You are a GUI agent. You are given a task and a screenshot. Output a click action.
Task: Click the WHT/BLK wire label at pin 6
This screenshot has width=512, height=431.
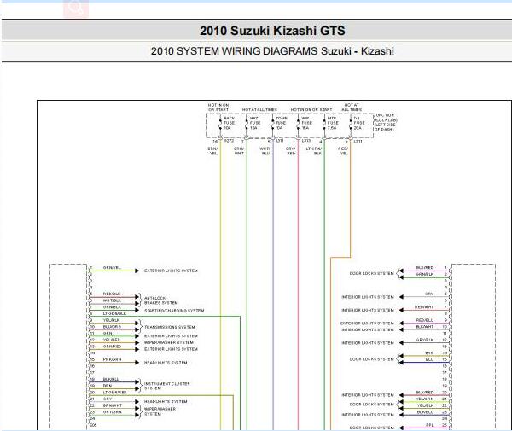coord(112,300)
